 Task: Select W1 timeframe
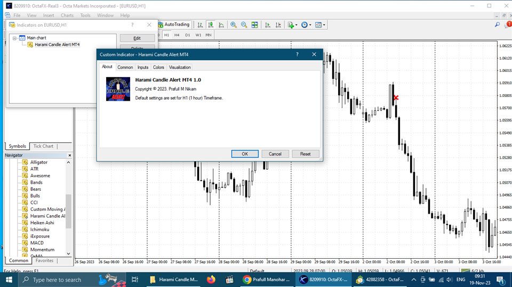[x=198, y=35]
